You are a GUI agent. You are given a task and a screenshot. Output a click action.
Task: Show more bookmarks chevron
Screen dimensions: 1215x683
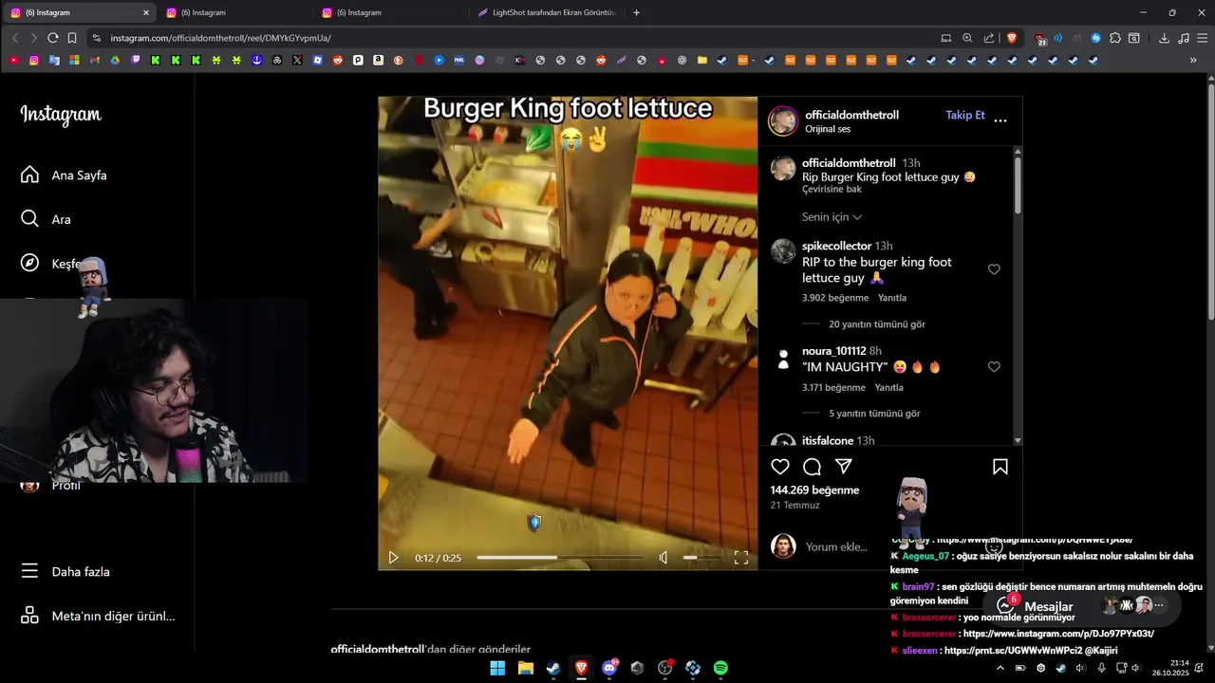click(1193, 60)
